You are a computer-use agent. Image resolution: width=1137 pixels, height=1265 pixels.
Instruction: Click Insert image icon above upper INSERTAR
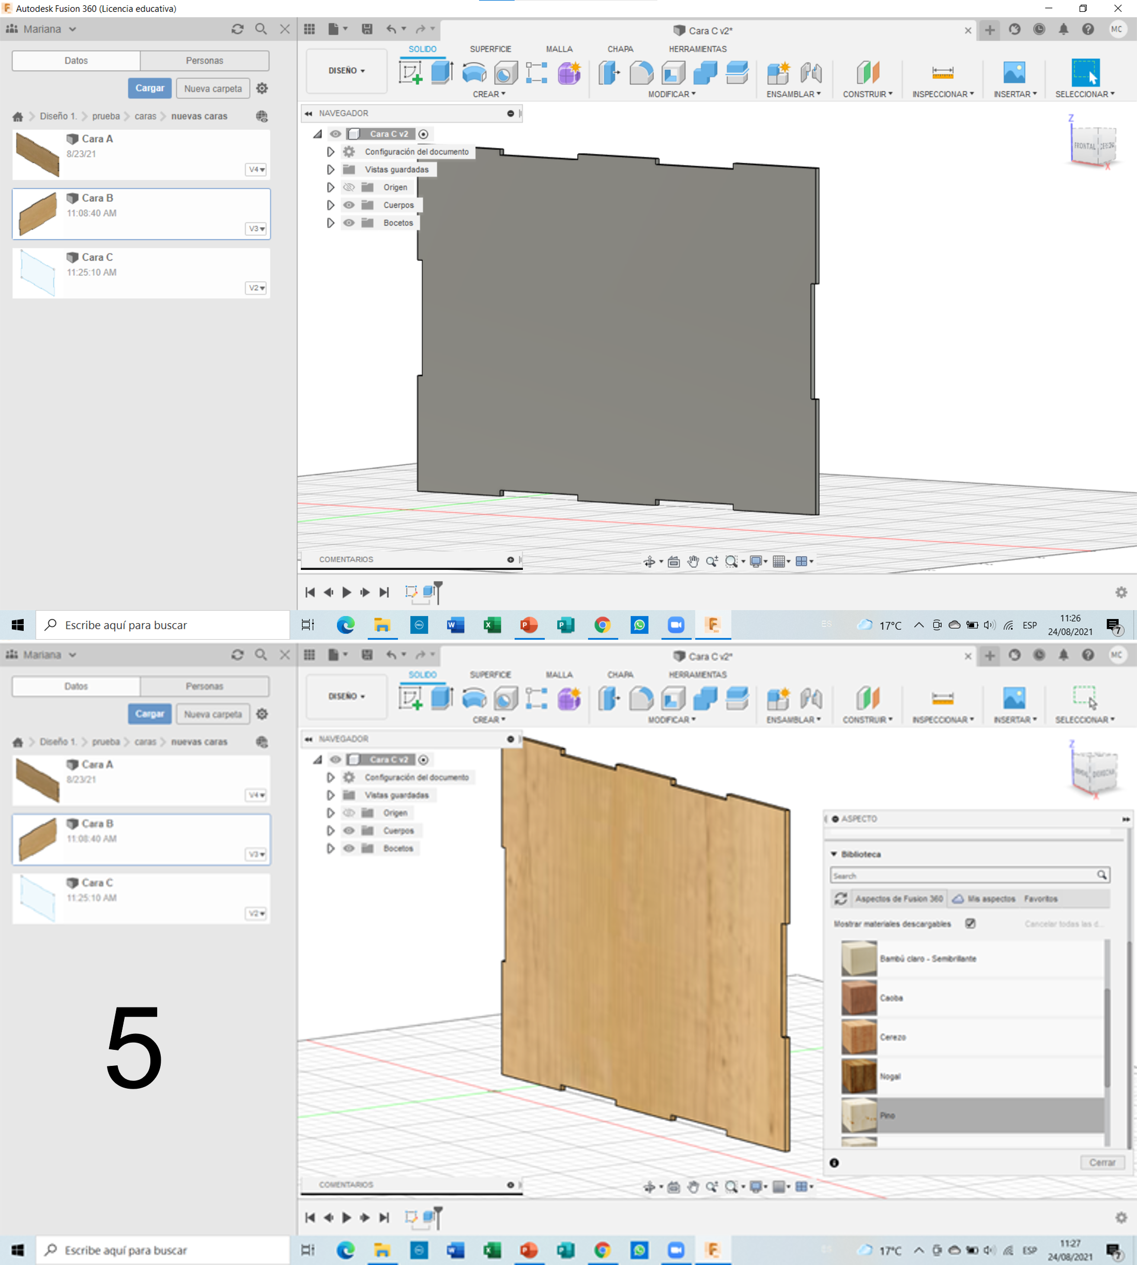[x=1014, y=72]
